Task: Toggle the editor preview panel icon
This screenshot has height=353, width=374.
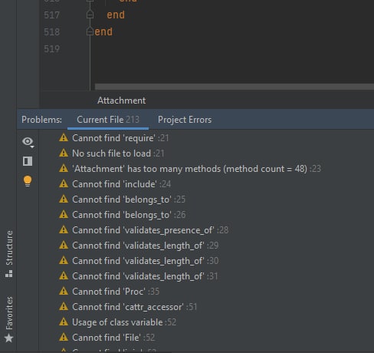Action: point(28,161)
